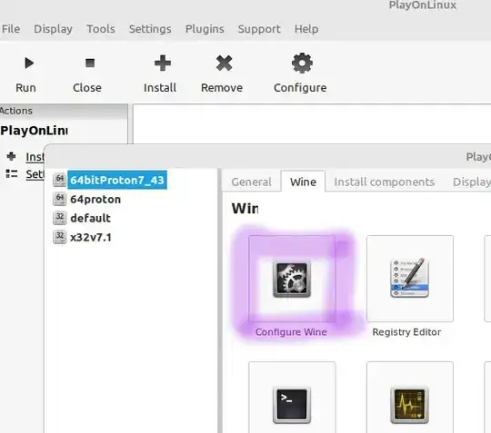
Task: Click the list icon in Actions sidebar
Action: pyautogui.click(x=12, y=173)
